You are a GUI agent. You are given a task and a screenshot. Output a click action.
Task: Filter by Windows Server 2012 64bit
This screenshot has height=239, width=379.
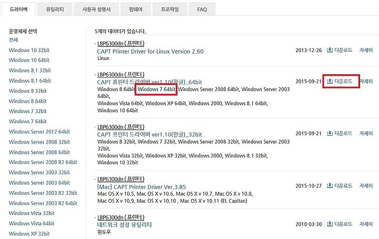[39, 132]
